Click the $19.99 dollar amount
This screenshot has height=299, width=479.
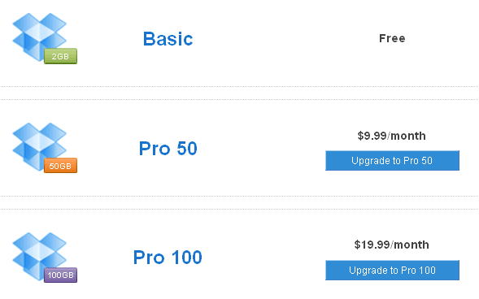coord(372,245)
